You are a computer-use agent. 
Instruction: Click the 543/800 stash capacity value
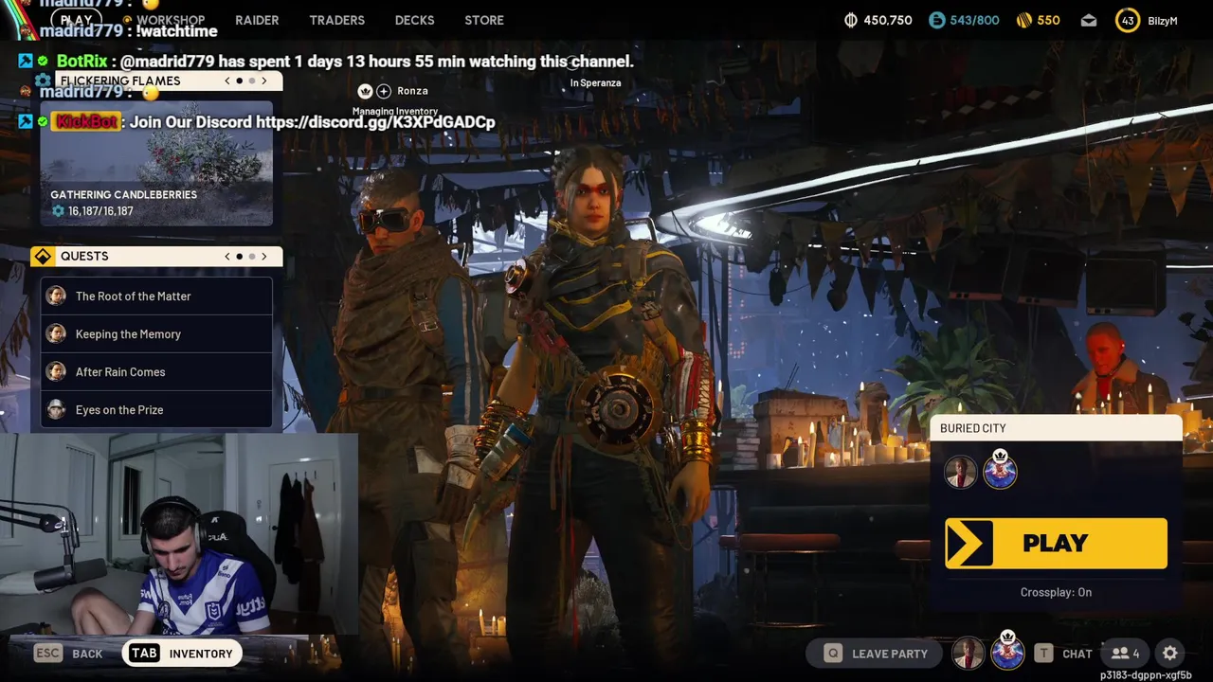pos(974,20)
